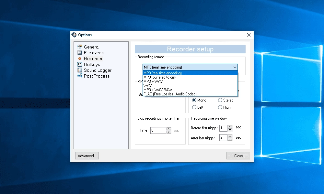Pick the MP3 + WAV format
Screen dimensions: 324x194
[x=190, y=81]
